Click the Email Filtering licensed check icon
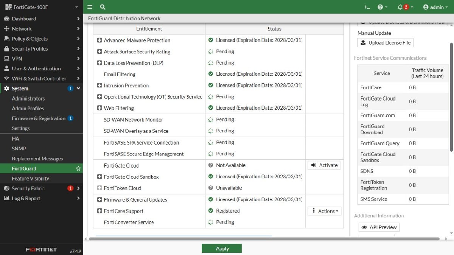The height and width of the screenshot is (255, 454). click(x=211, y=74)
